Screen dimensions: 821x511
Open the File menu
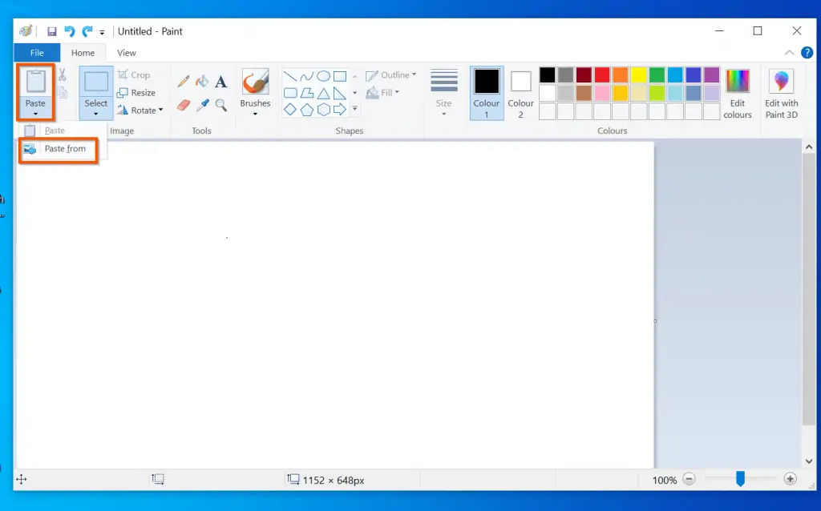click(x=37, y=53)
